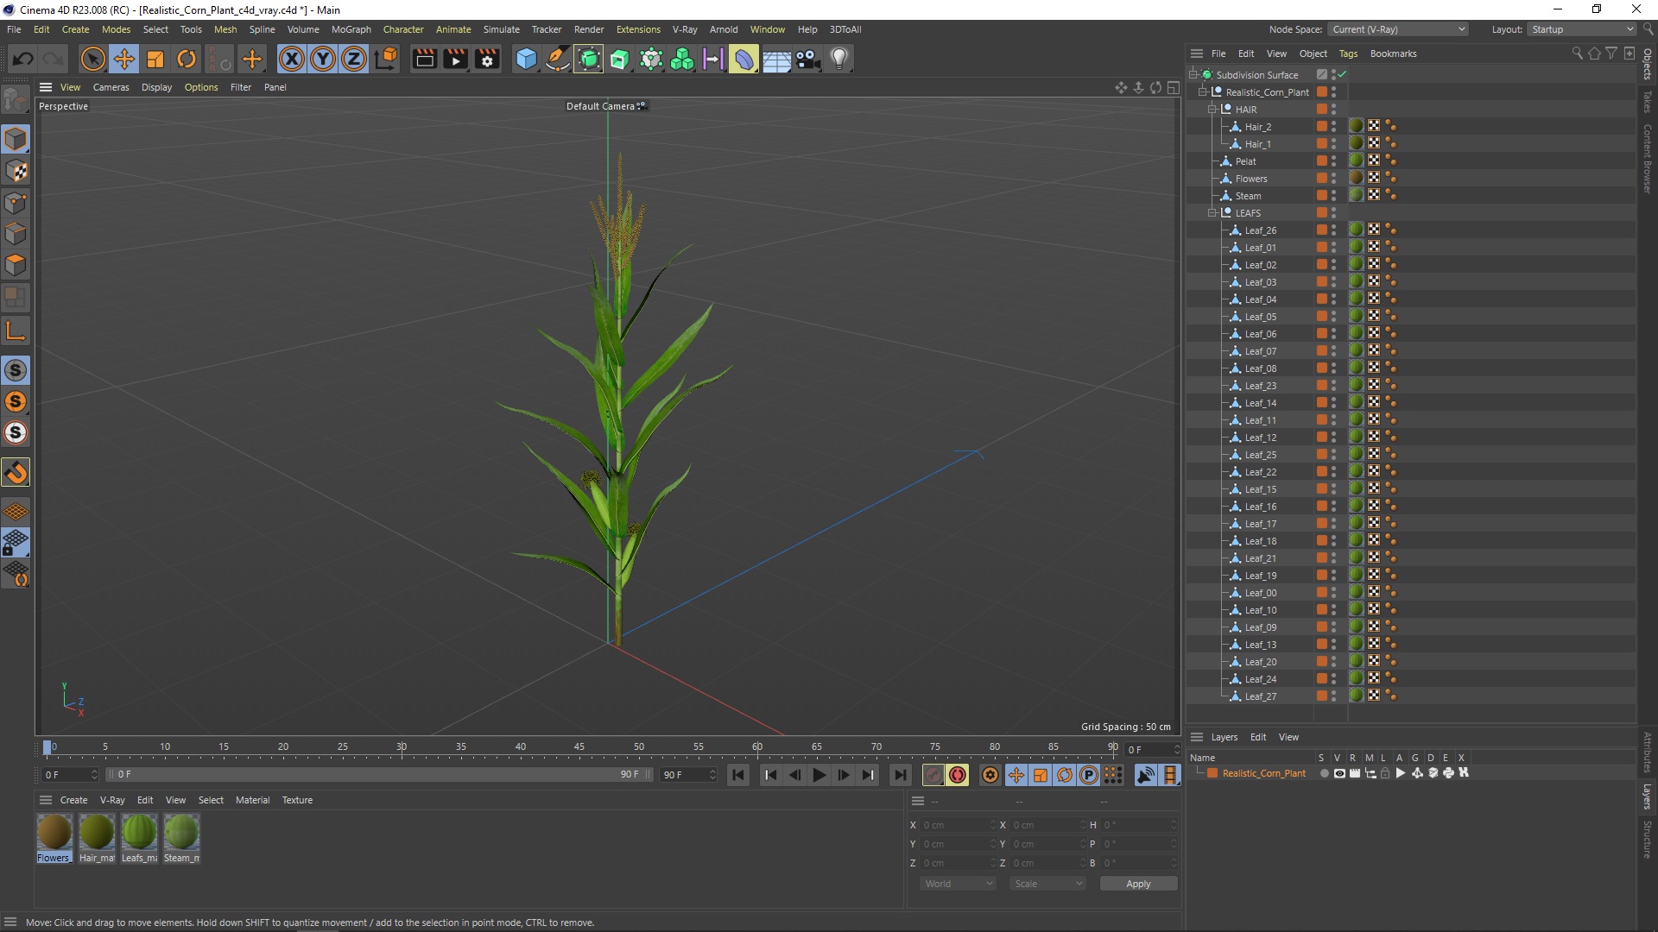Select Steam_mat material swatch

[181, 837]
